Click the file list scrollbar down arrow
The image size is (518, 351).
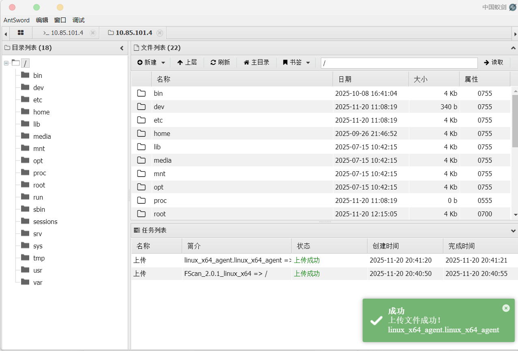tap(515, 215)
